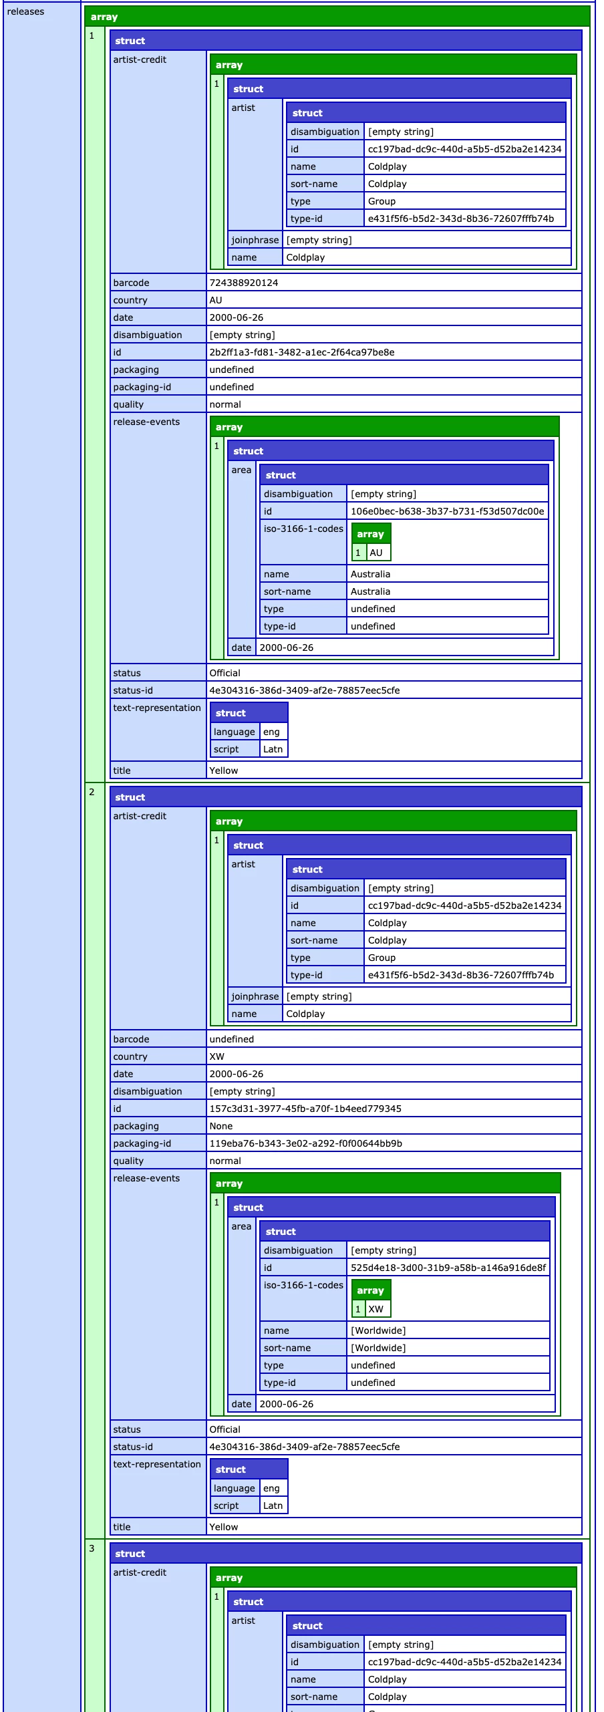The height and width of the screenshot is (1712, 604).
Task: Click area id 525d4e18-3d00-31b9-a58b-a146a916de8f
Action: coord(448,1268)
